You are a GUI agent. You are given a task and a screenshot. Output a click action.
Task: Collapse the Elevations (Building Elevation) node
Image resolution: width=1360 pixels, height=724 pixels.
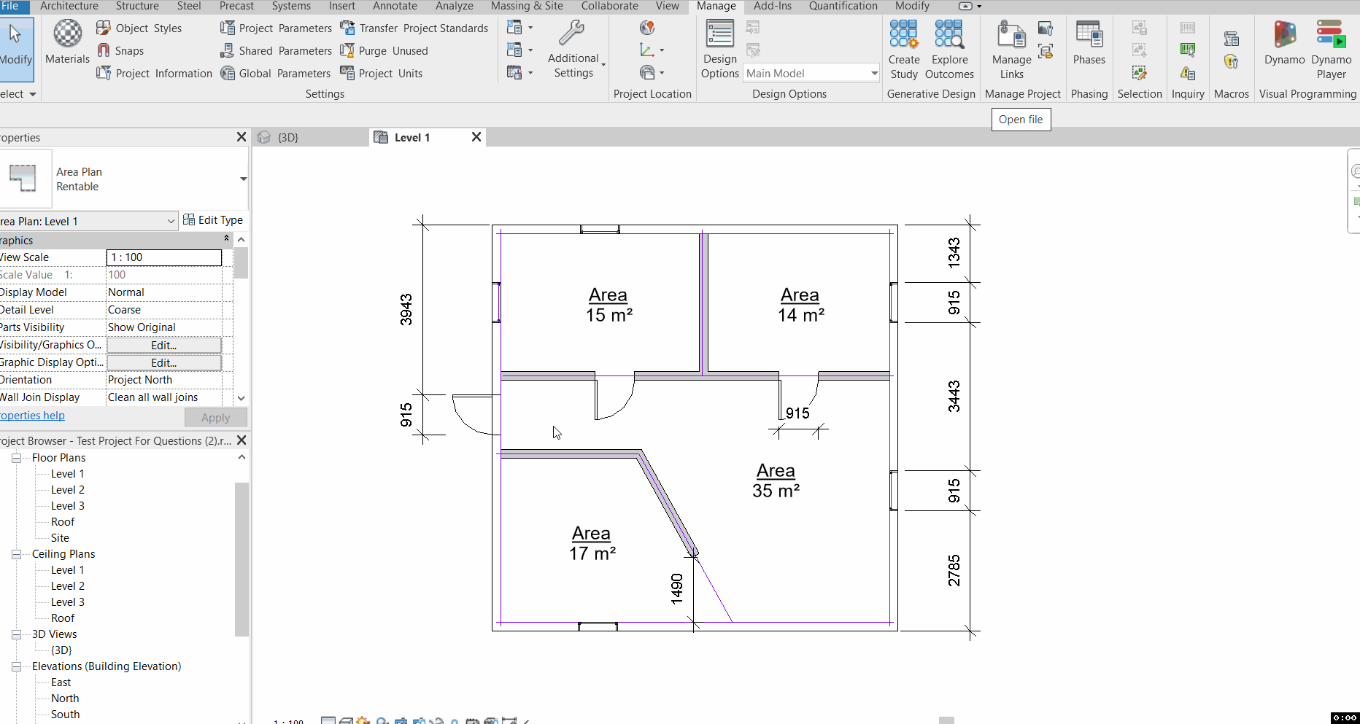(16, 666)
